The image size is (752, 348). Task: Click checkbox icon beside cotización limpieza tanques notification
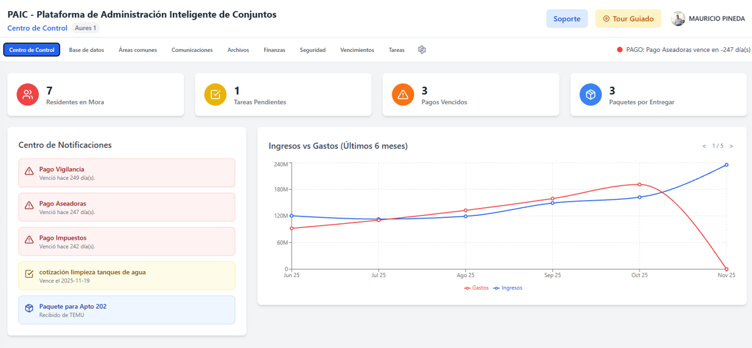click(30, 274)
